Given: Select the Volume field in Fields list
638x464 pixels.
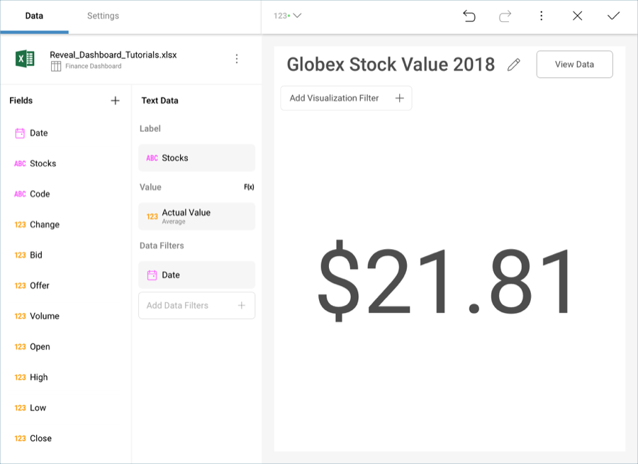Looking at the screenshot, I should point(44,316).
